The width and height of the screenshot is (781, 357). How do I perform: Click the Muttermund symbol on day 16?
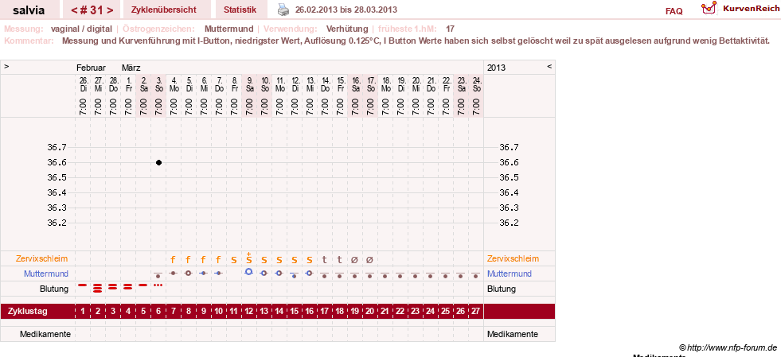click(310, 273)
